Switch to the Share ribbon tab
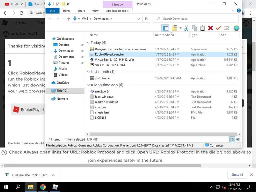This screenshot has width=256, height=192. tap(81, 11)
